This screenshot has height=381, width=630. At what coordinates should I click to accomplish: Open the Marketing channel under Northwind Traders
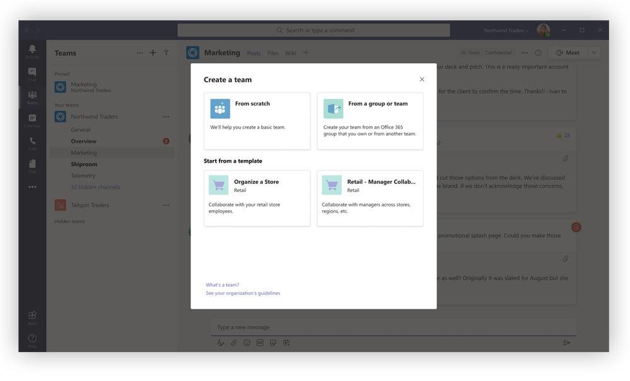(x=112, y=153)
